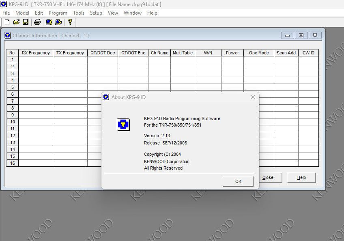This screenshot has width=344, height=241.
Task: Click the Print toolbar icon
Action: tap(37, 22)
